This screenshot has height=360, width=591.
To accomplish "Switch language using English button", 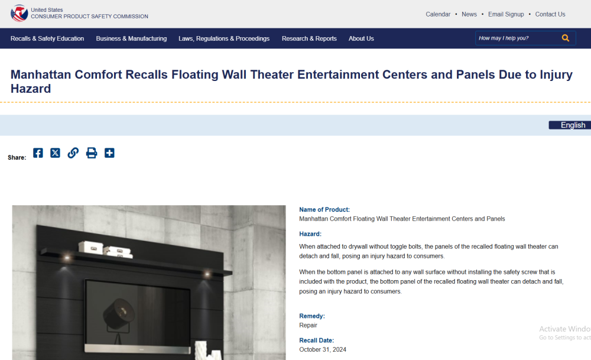I will click(x=570, y=125).
